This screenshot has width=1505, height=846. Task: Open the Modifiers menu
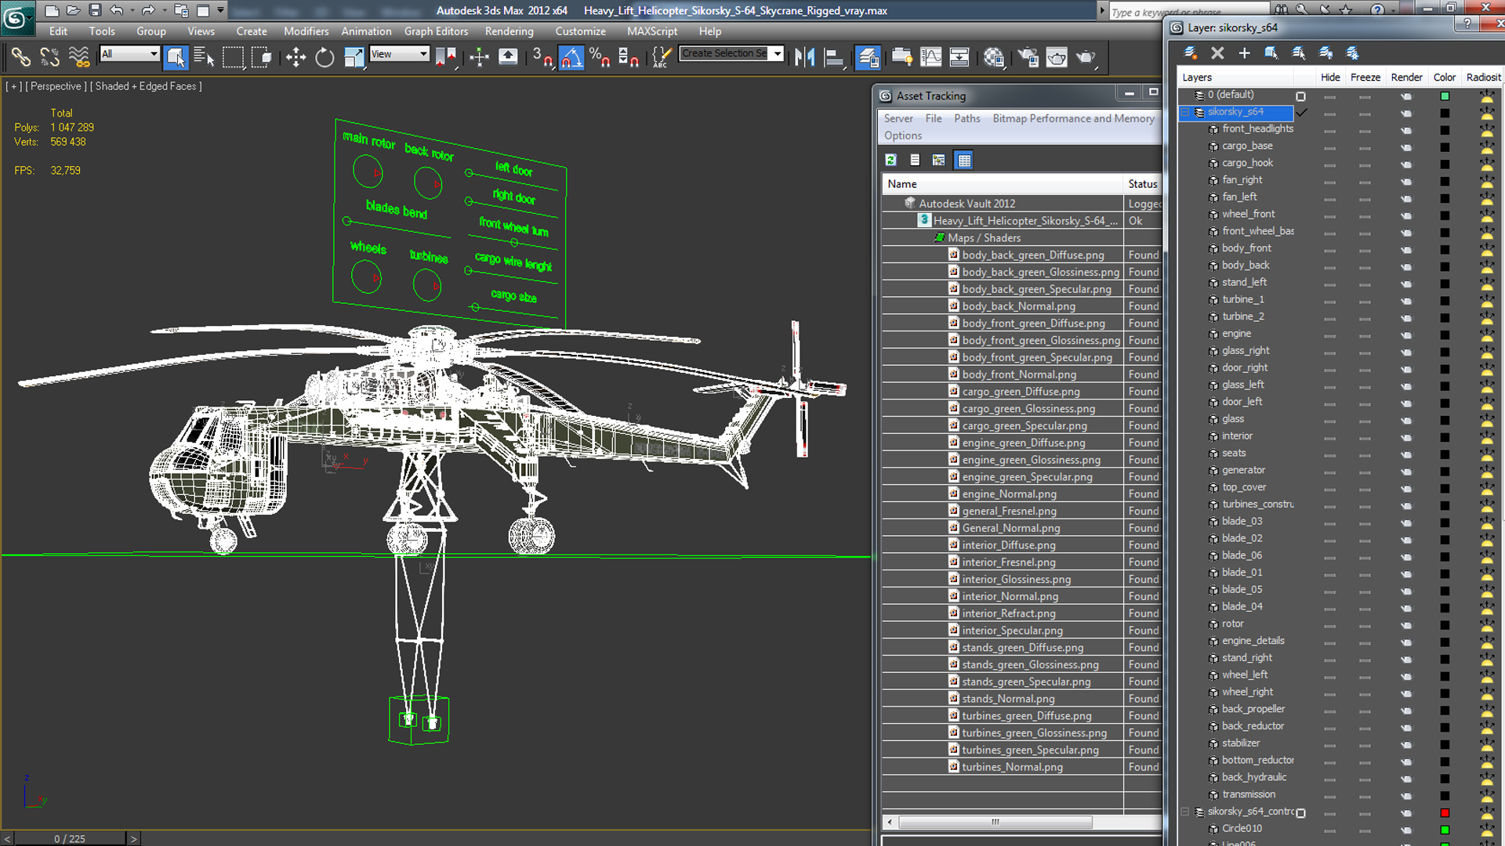coord(306,31)
